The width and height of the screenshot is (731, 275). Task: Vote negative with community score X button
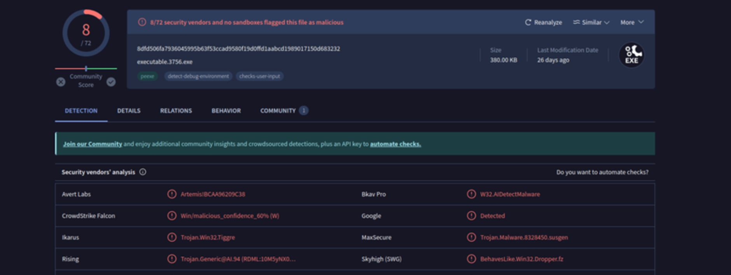[61, 82]
